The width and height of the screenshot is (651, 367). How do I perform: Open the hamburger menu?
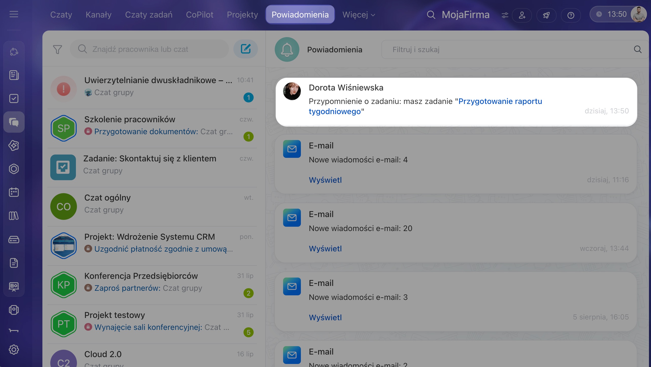click(x=14, y=14)
